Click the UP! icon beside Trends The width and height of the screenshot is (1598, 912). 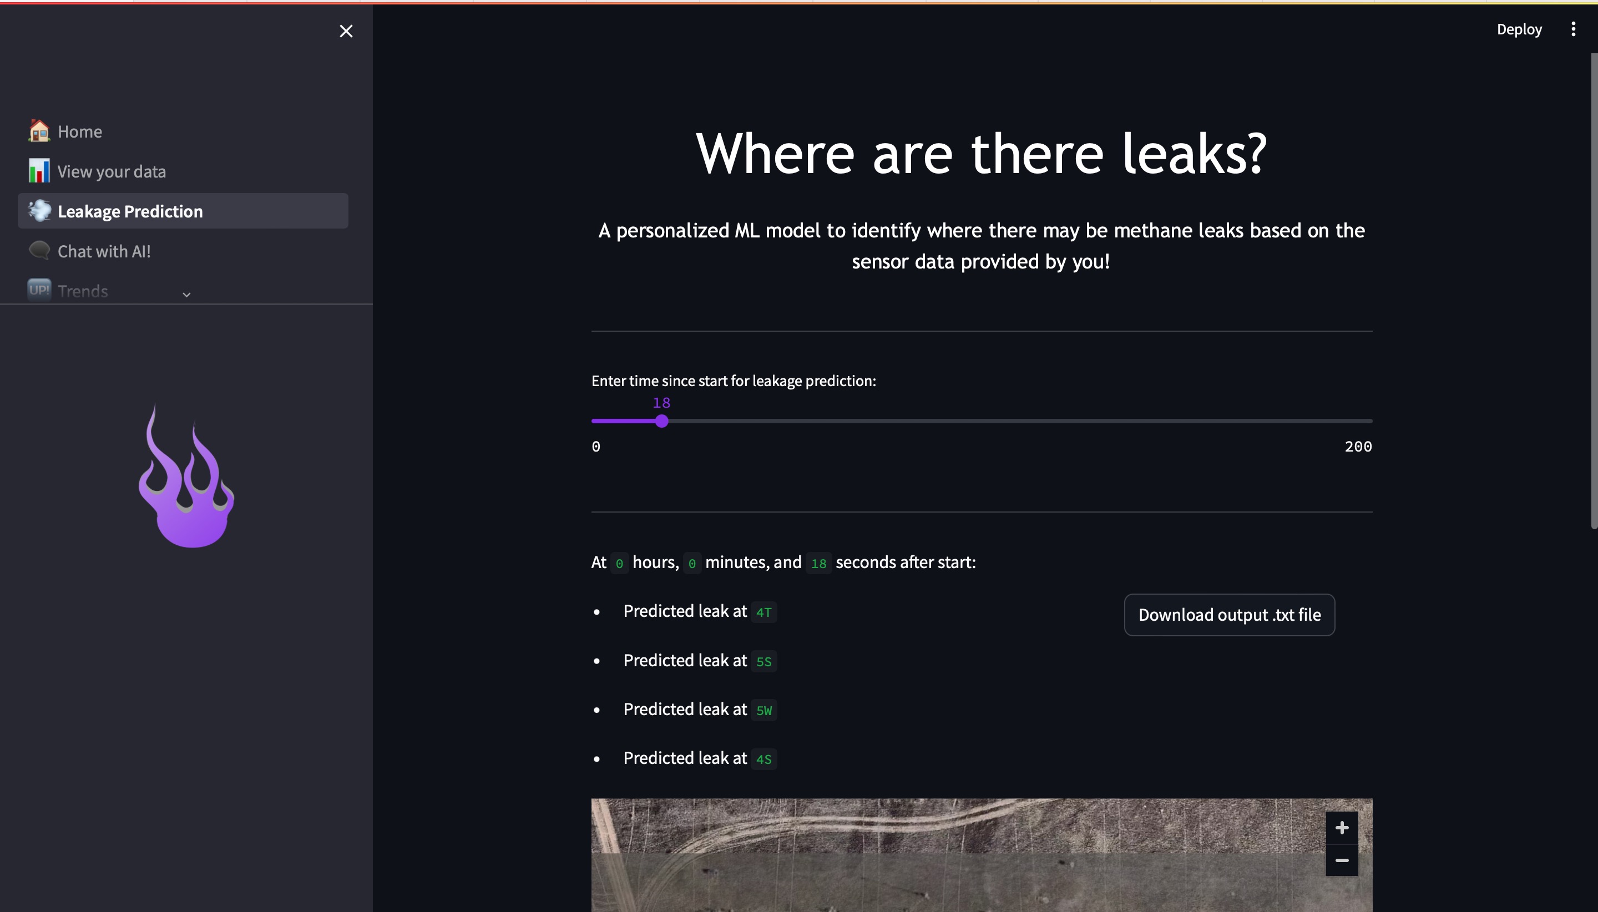39,290
